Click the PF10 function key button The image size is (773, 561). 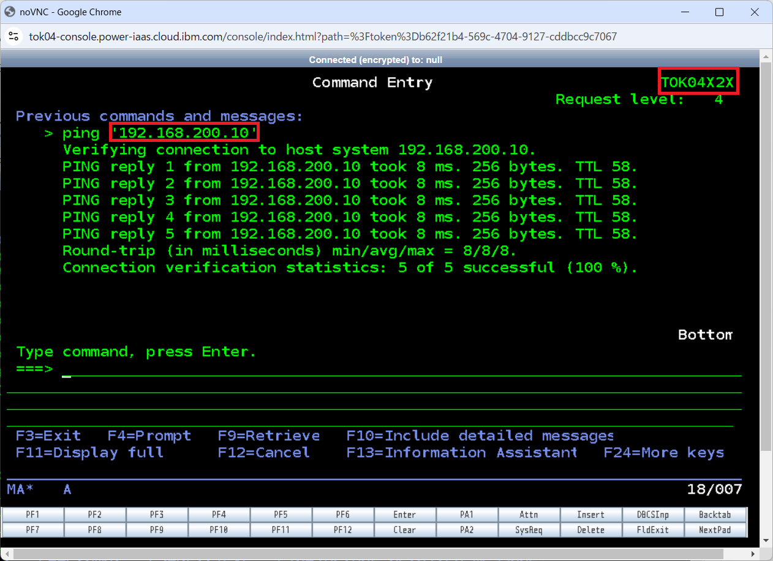pyautogui.click(x=219, y=530)
